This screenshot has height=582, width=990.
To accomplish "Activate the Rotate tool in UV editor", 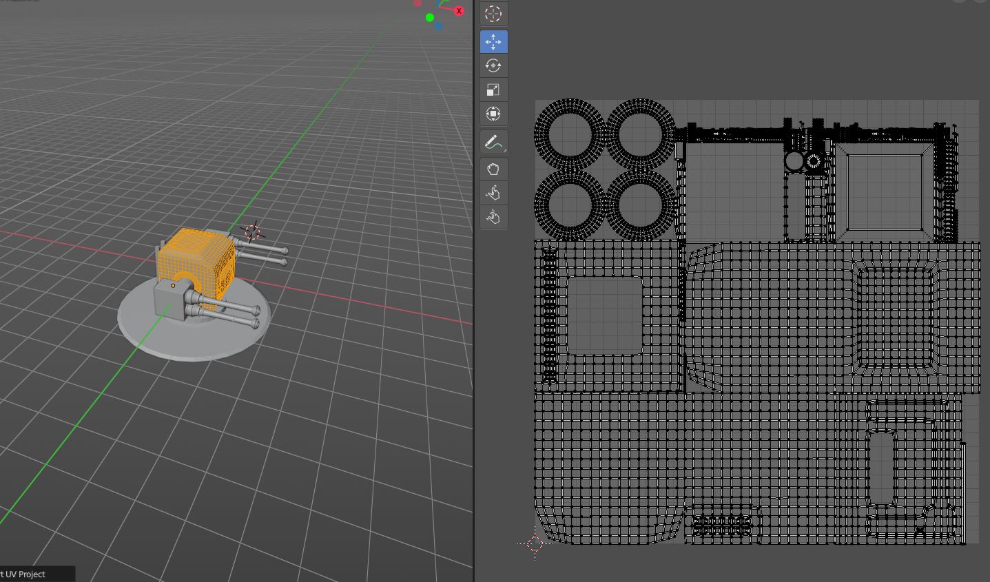I will 493,65.
